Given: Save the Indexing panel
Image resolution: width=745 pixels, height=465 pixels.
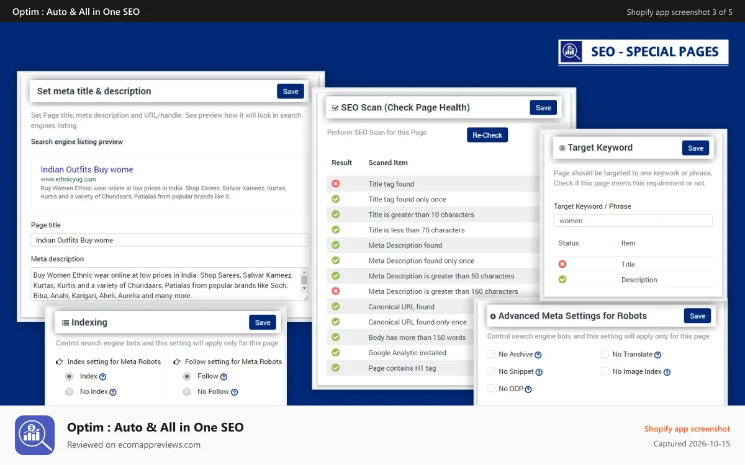Looking at the screenshot, I should tap(263, 322).
